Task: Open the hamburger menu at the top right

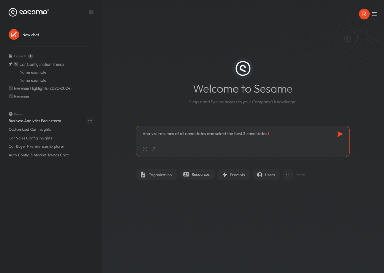Action: pyautogui.click(x=374, y=14)
